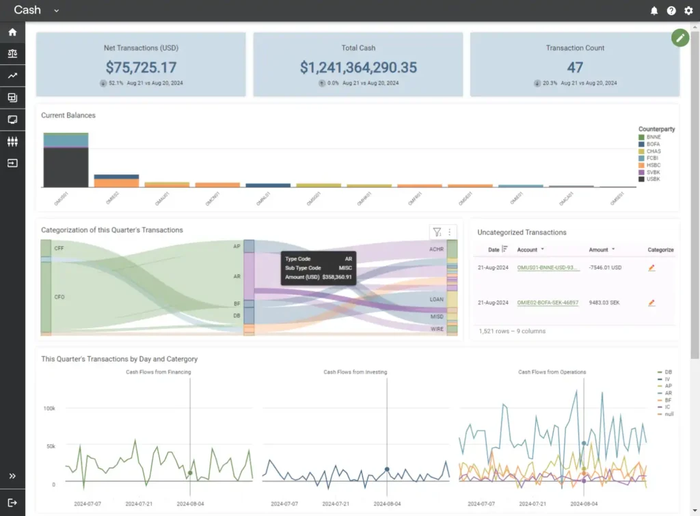This screenshot has width=700, height=516.
Task: Click the "Cash Flows from Investing" chart title
Action: click(x=355, y=372)
